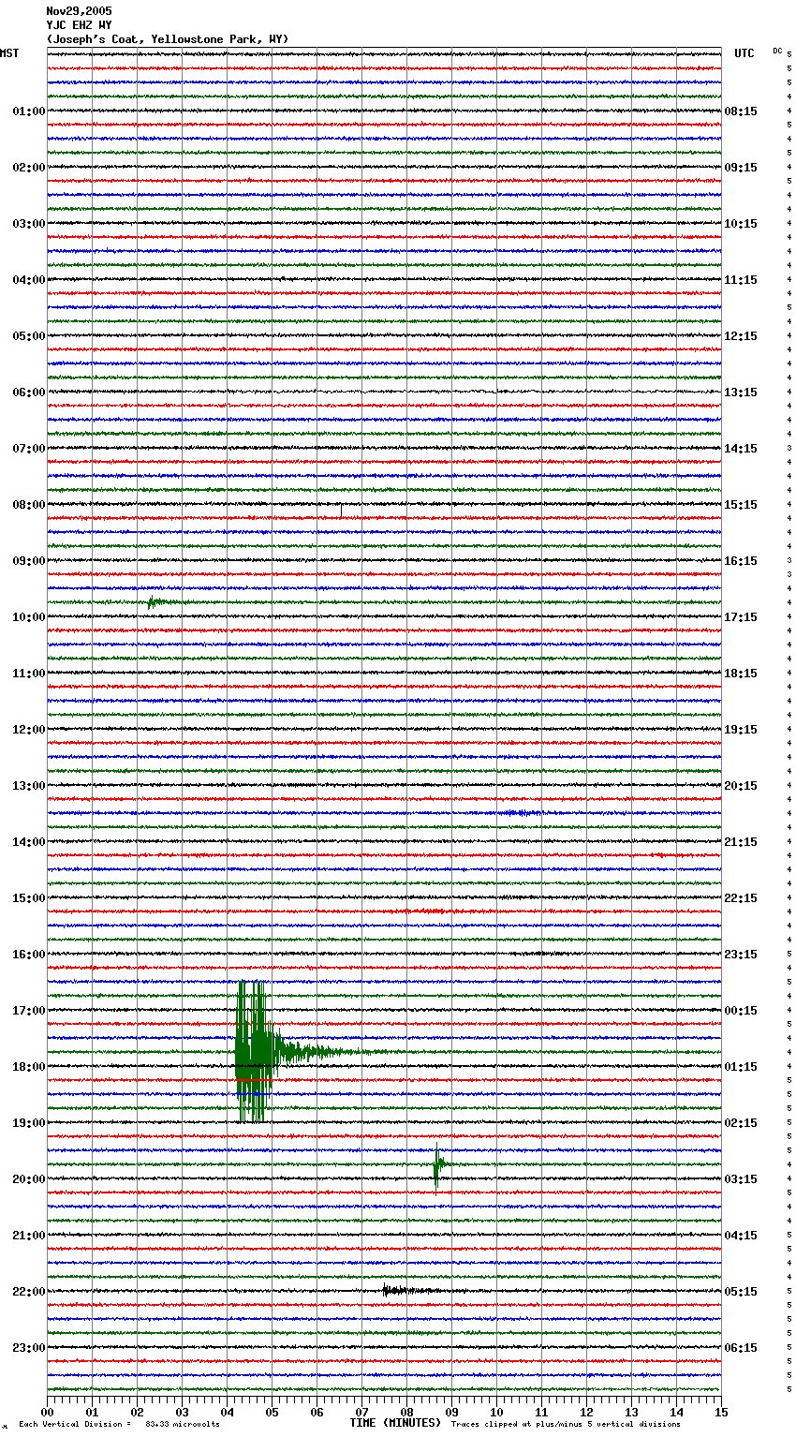This screenshot has width=796, height=1437.
Task: Click the bottom axis minute tick '06'
Action: coord(317,1413)
